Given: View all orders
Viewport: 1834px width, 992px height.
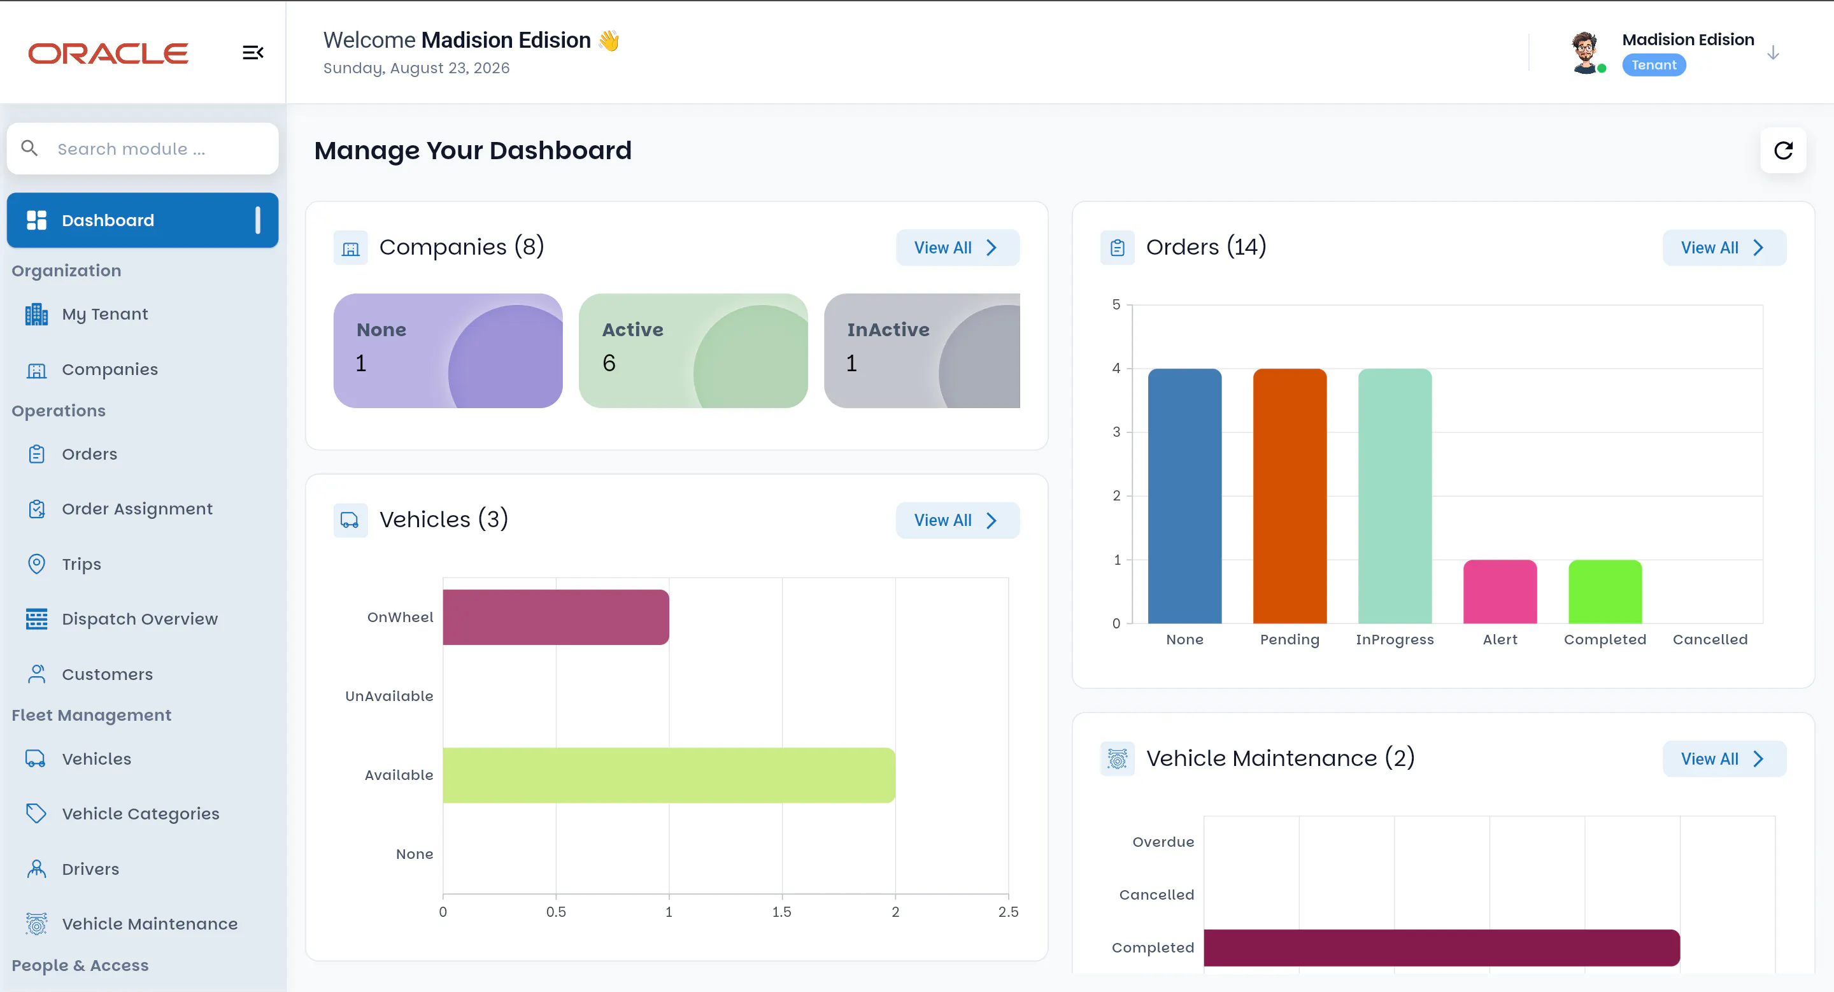Looking at the screenshot, I should pyautogui.click(x=1724, y=248).
